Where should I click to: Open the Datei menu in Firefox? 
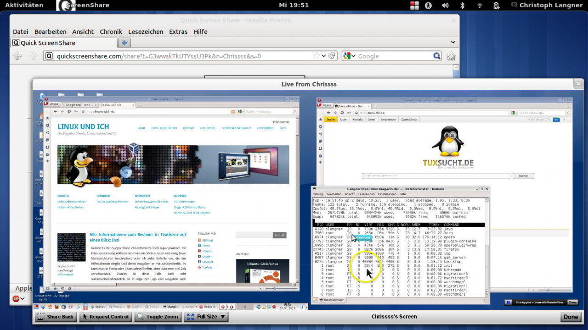pos(20,32)
